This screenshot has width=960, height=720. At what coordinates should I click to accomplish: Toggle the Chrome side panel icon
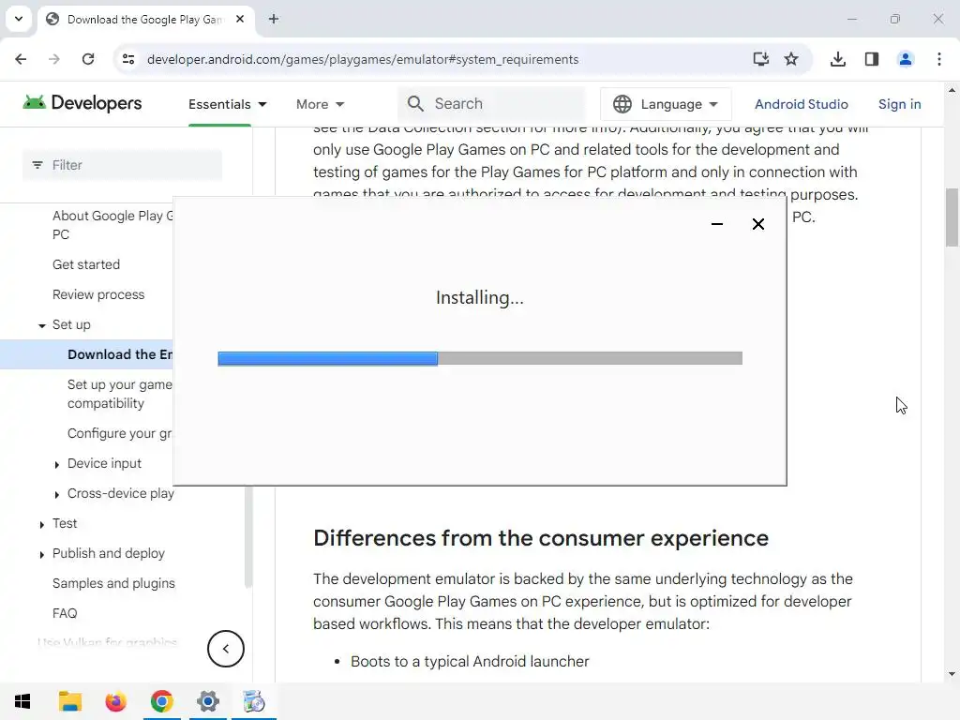click(872, 59)
